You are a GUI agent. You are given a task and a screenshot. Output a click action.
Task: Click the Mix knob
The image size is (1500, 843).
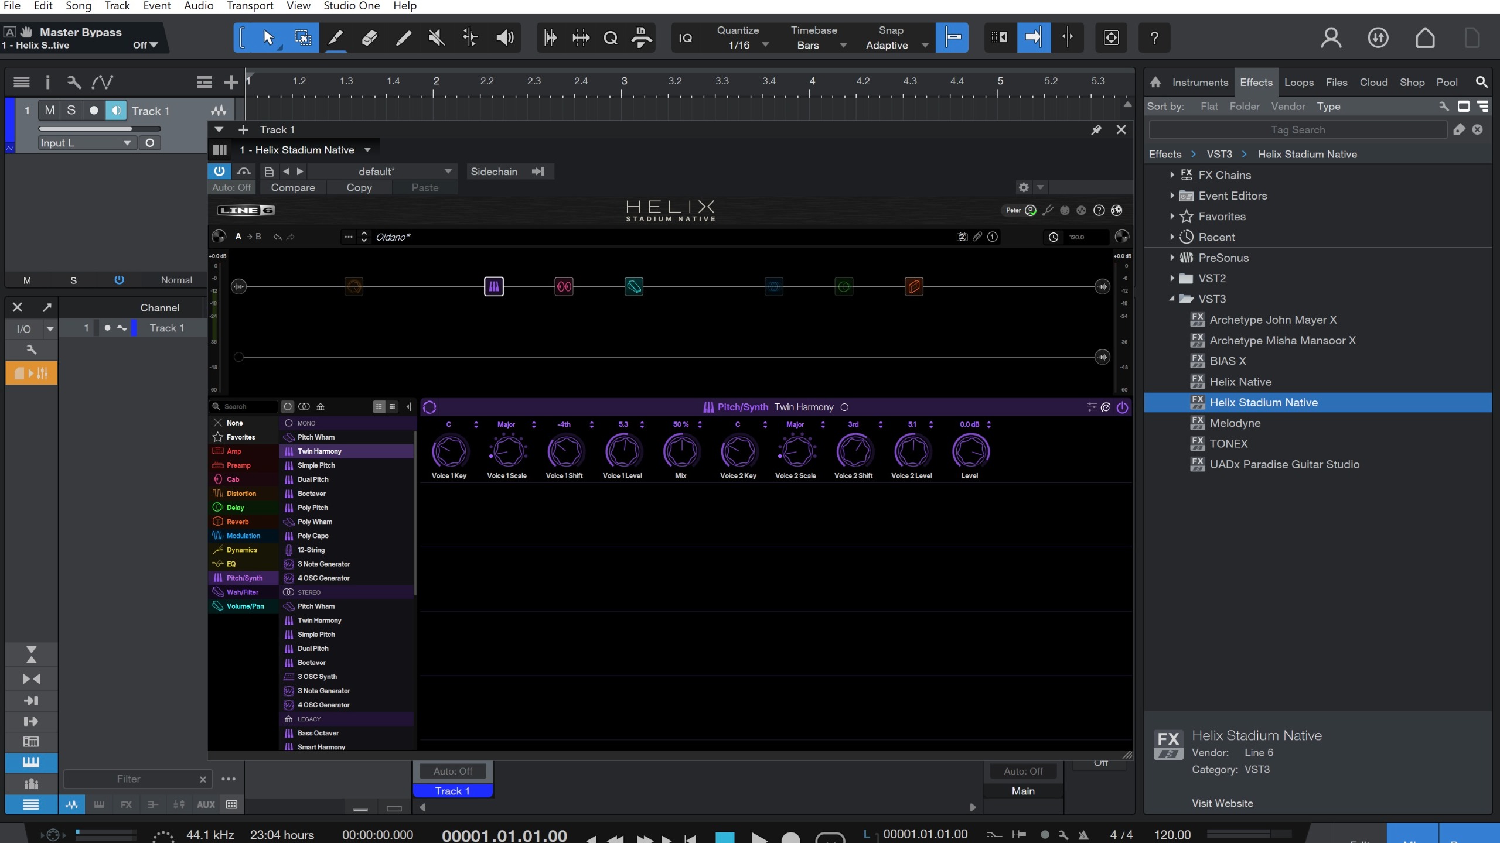pyautogui.click(x=681, y=451)
